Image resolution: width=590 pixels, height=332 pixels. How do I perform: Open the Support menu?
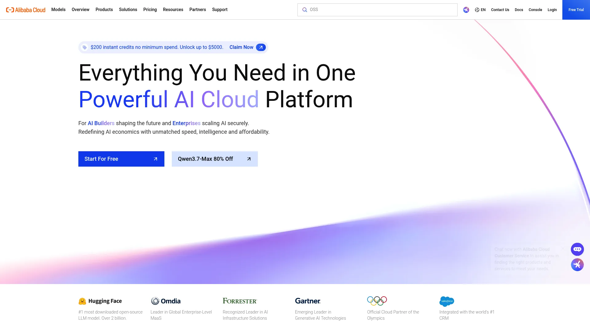pos(220,10)
